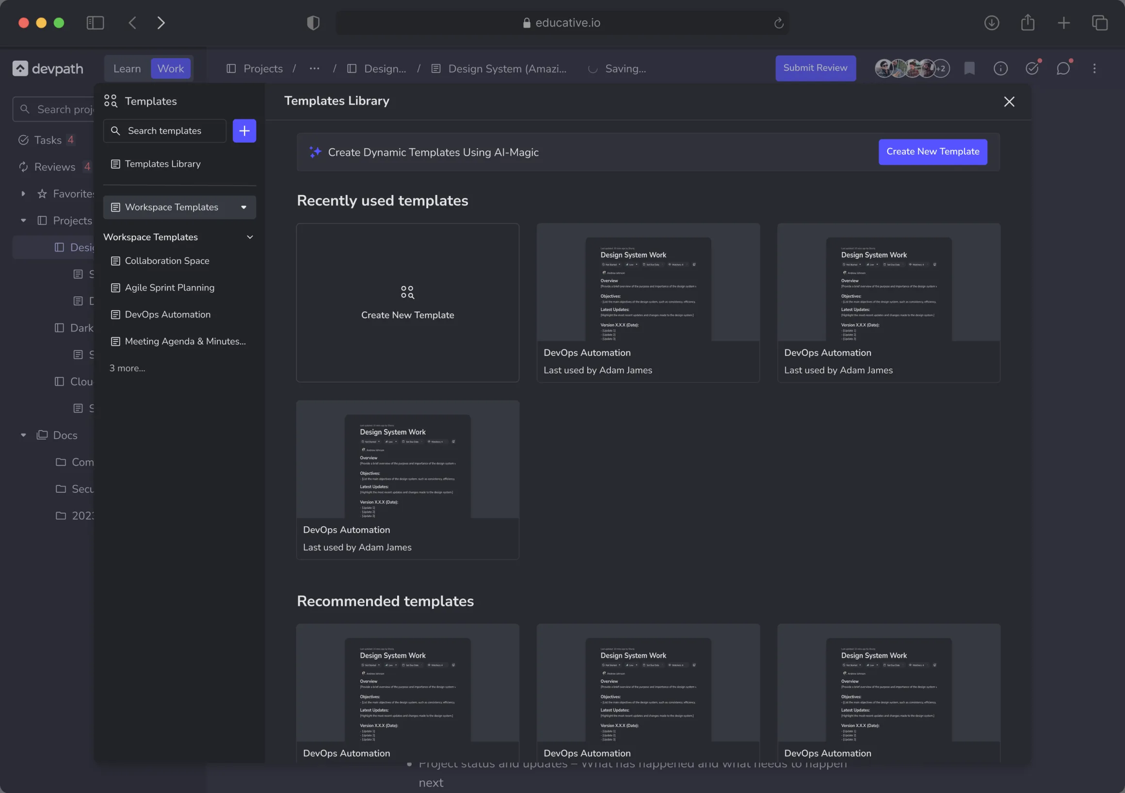Click the Favorites star icon
Viewport: 1125px width, 793px height.
tap(42, 194)
